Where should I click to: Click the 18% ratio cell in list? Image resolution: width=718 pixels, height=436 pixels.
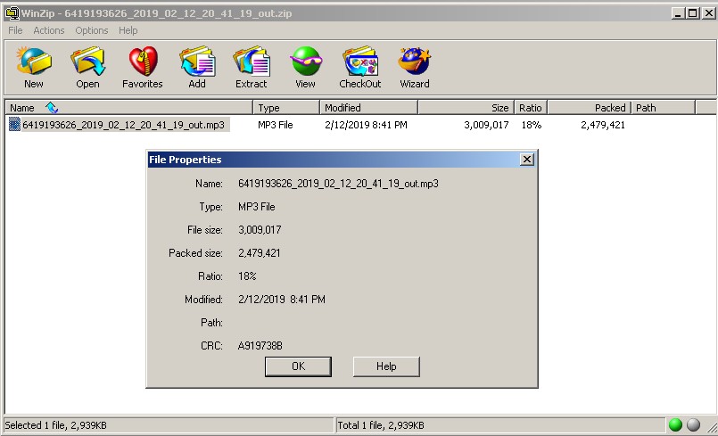[532, 125]
